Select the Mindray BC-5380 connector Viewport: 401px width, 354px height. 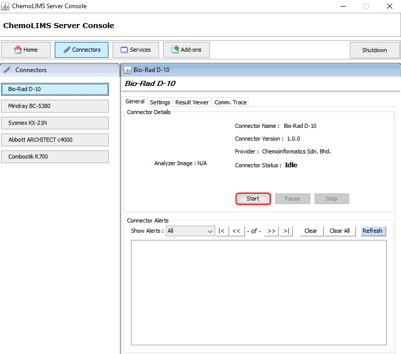click(x=55, y=106)
